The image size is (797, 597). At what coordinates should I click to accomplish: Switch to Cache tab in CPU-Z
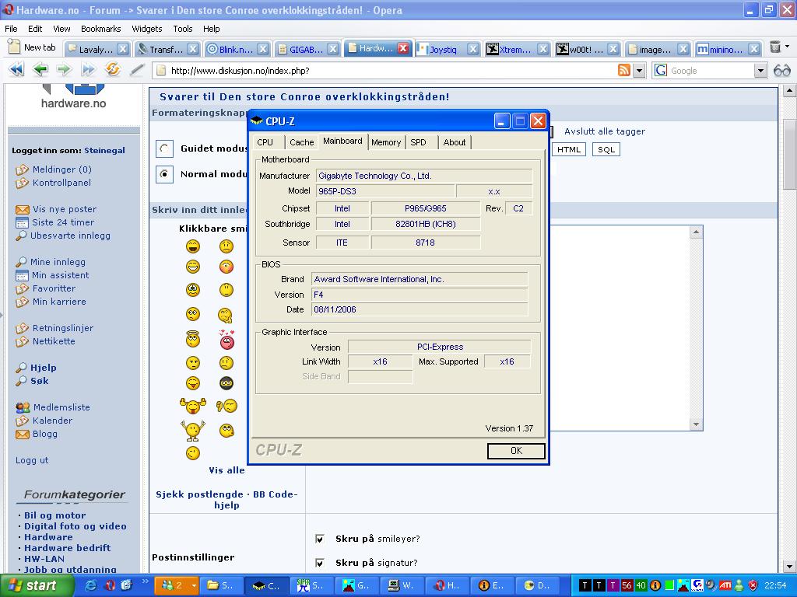(301, 142)
